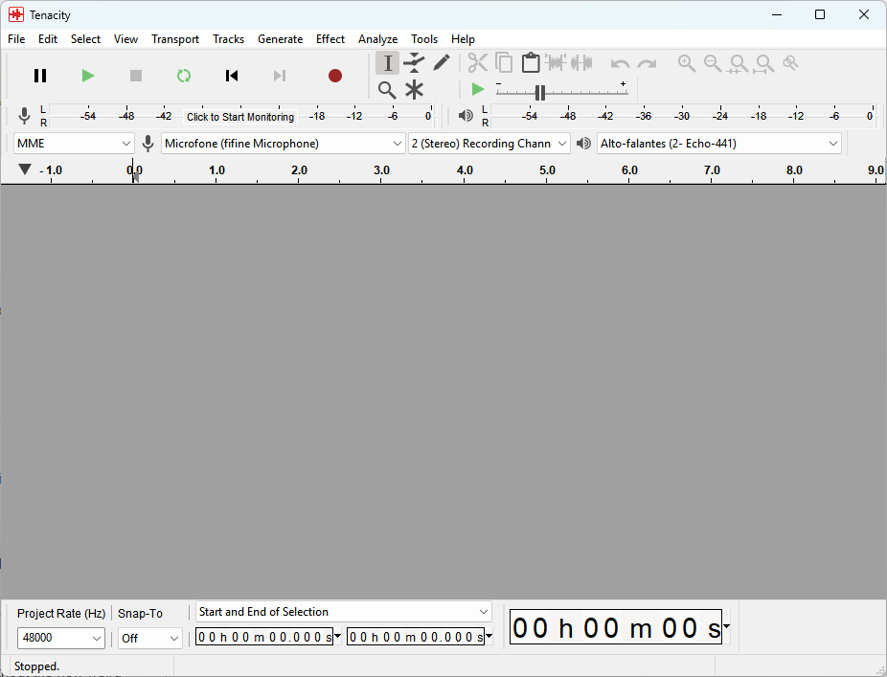
Task: Click the Paste clipboard icon
Action: 530,63
